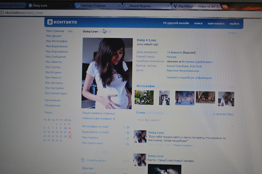Log out with выйти link
The height and width of the screenshot is (174, 262).
(234, 24)
